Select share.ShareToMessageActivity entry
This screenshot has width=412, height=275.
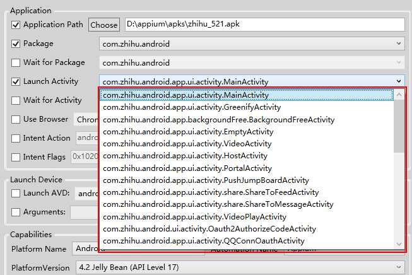tap(247, 204)
